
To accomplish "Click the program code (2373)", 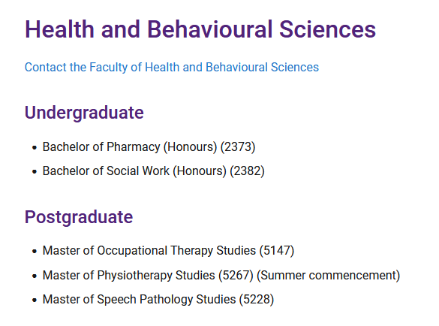I will pos(238,147).
